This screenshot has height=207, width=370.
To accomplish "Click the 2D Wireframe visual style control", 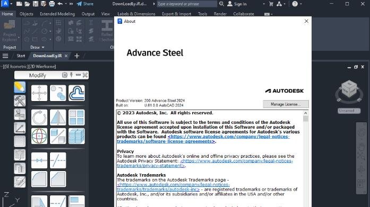I will [42, 67].
